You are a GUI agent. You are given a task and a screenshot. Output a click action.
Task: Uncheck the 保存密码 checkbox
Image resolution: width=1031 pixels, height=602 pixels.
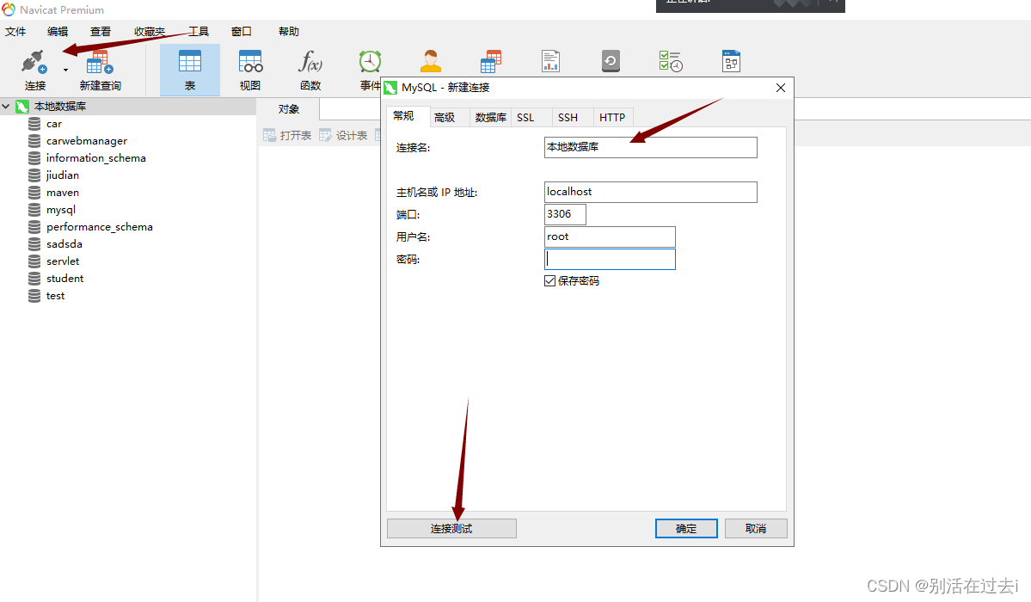550,280
